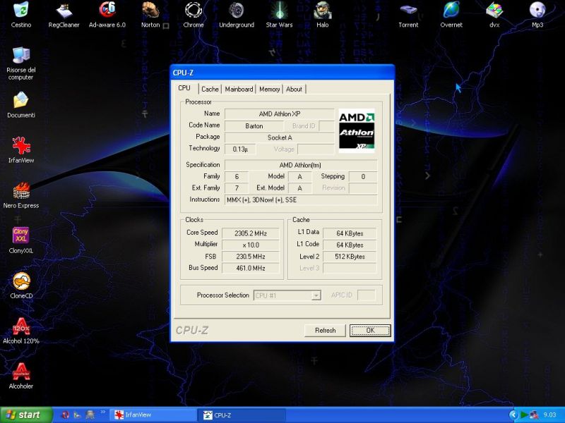Click the Instructions field MMX, 3DNow!, SSE
The height and width of the screenshot is (423, 565).
pyautogui.click(x=301, y=200)
